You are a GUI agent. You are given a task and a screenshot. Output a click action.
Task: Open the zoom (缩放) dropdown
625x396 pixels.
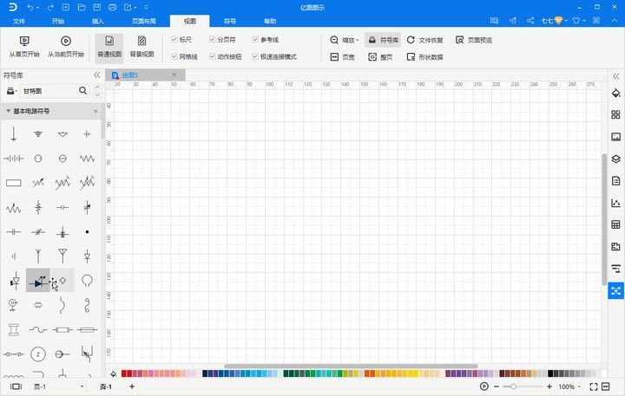point(345,40)
